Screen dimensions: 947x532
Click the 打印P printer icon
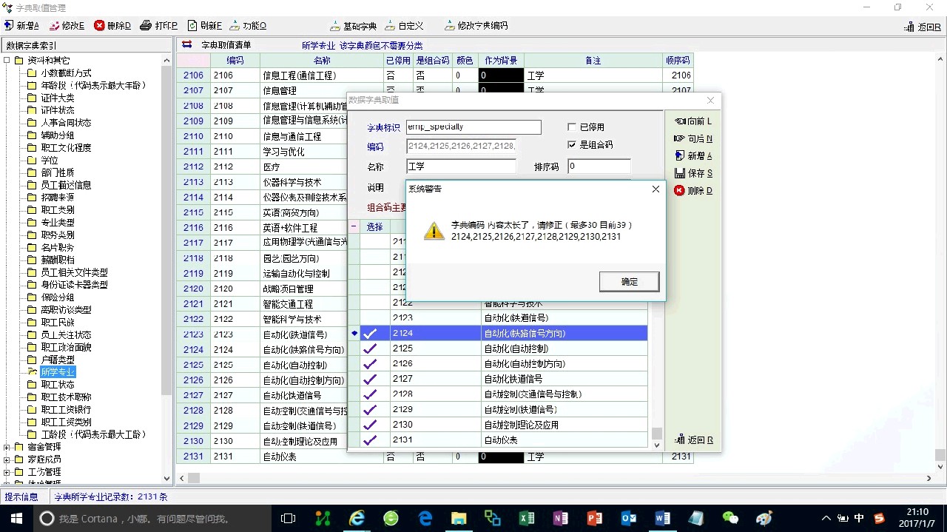coord(146,26)
